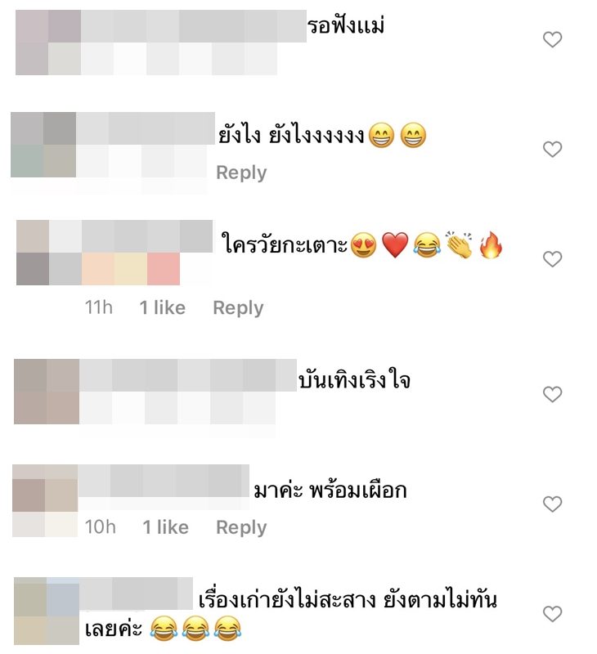The image size is (597, 654).
Task: Open profile picture of "รอฟังแม่" commenter
Action: coord(48,43)
